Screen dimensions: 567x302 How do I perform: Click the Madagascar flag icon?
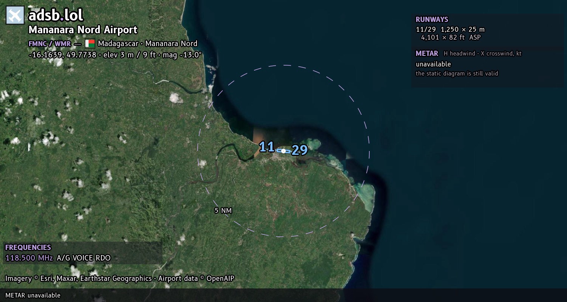tap(90, 43)
